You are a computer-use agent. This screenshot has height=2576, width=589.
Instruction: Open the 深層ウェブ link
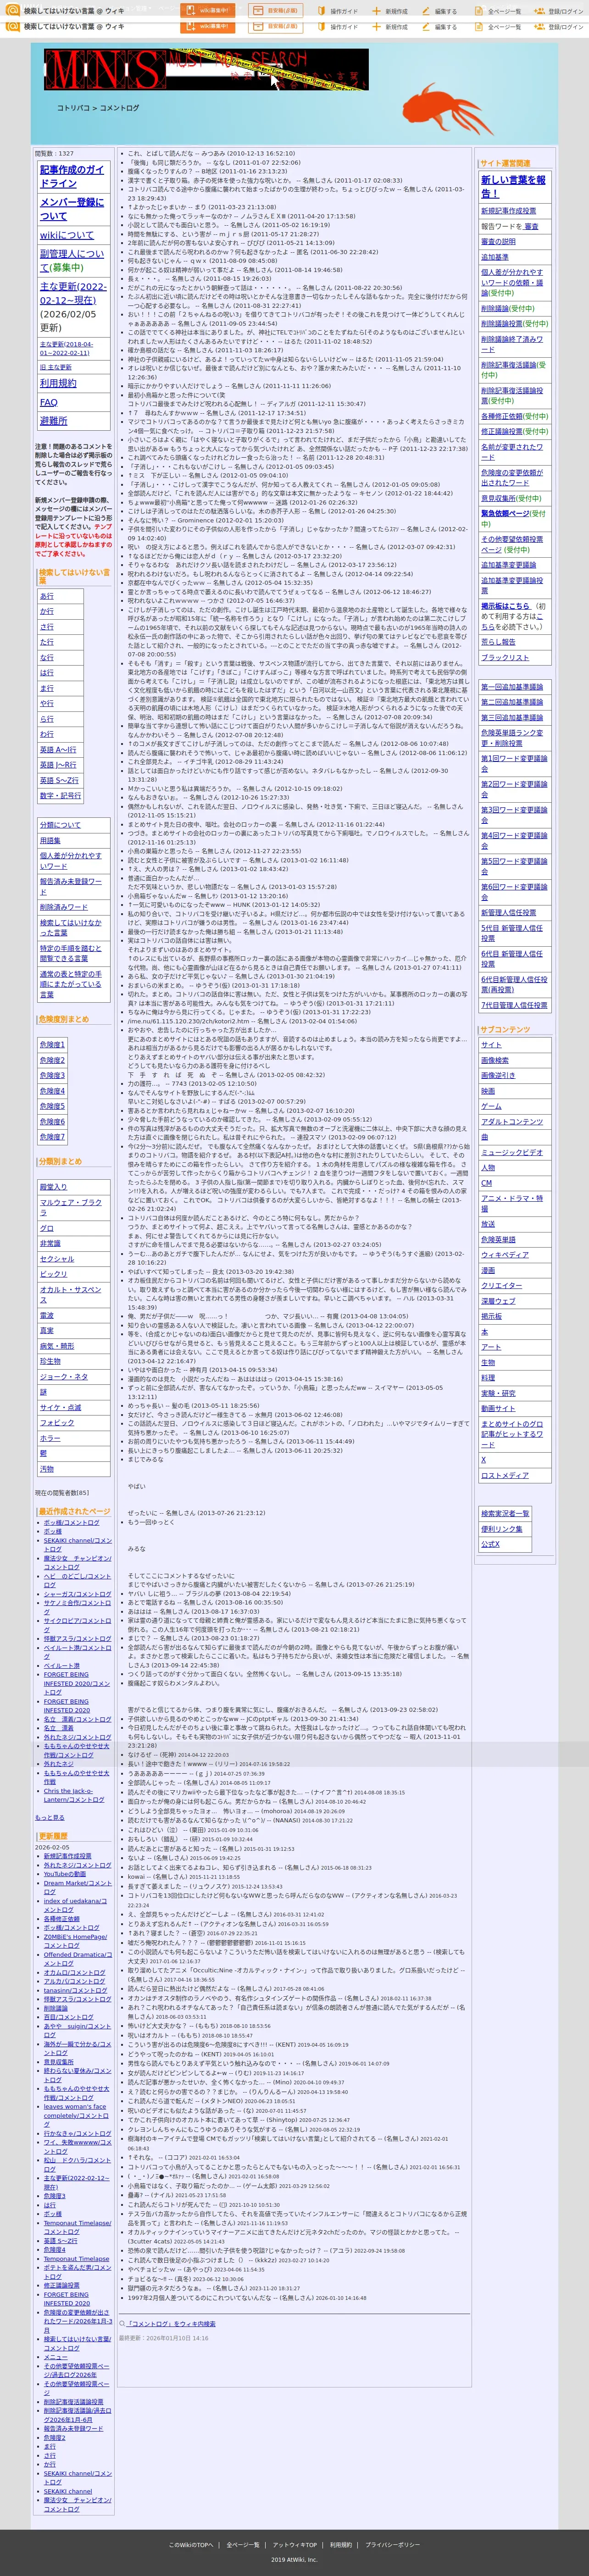[498, 1301]
